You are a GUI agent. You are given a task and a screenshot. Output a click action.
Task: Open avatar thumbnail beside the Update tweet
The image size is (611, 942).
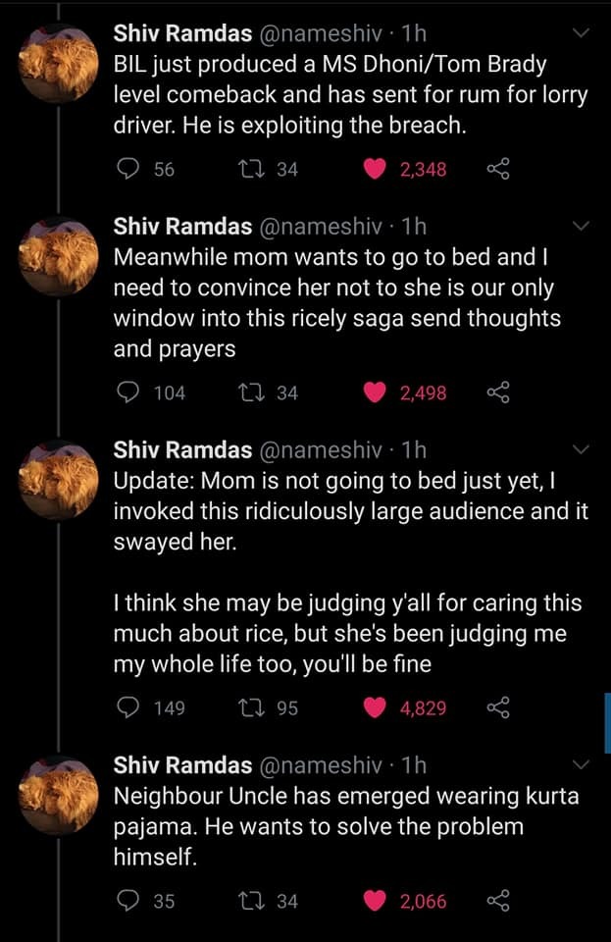[59, 480]
